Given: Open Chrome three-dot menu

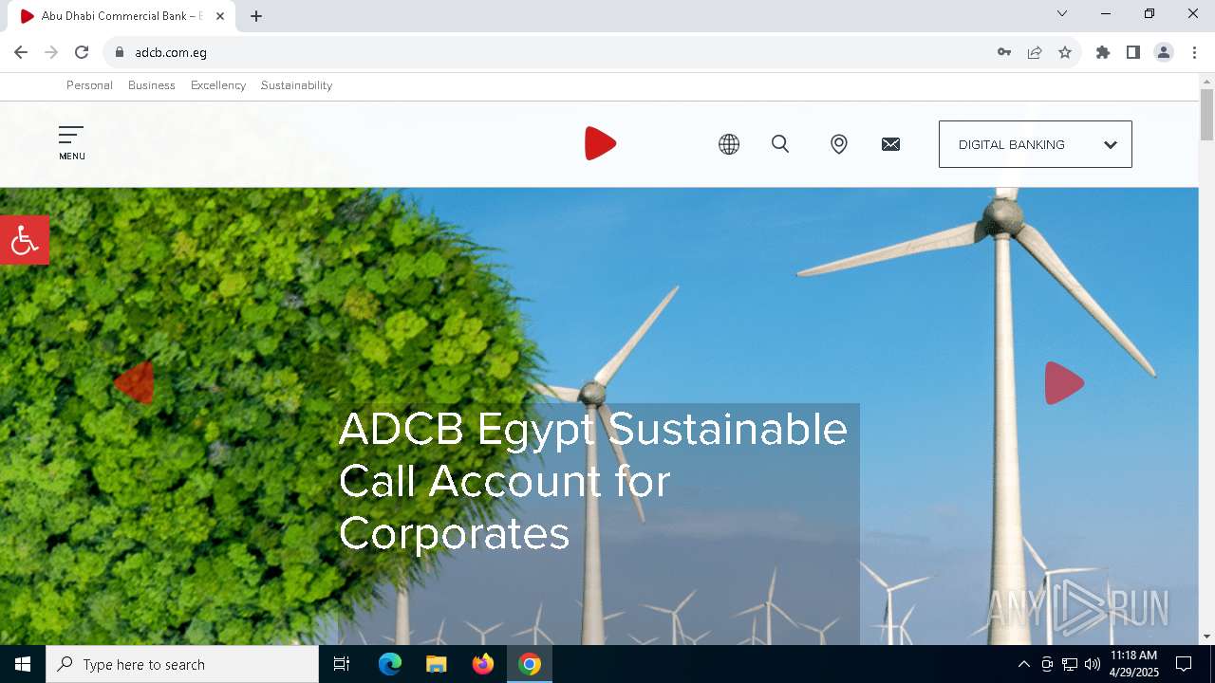Looking at the screenshot, I should (1194, 52).
